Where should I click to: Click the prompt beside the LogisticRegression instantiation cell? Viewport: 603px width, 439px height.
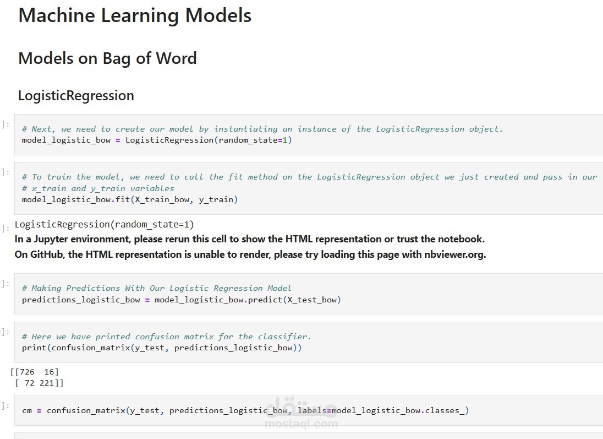point(6,124)
